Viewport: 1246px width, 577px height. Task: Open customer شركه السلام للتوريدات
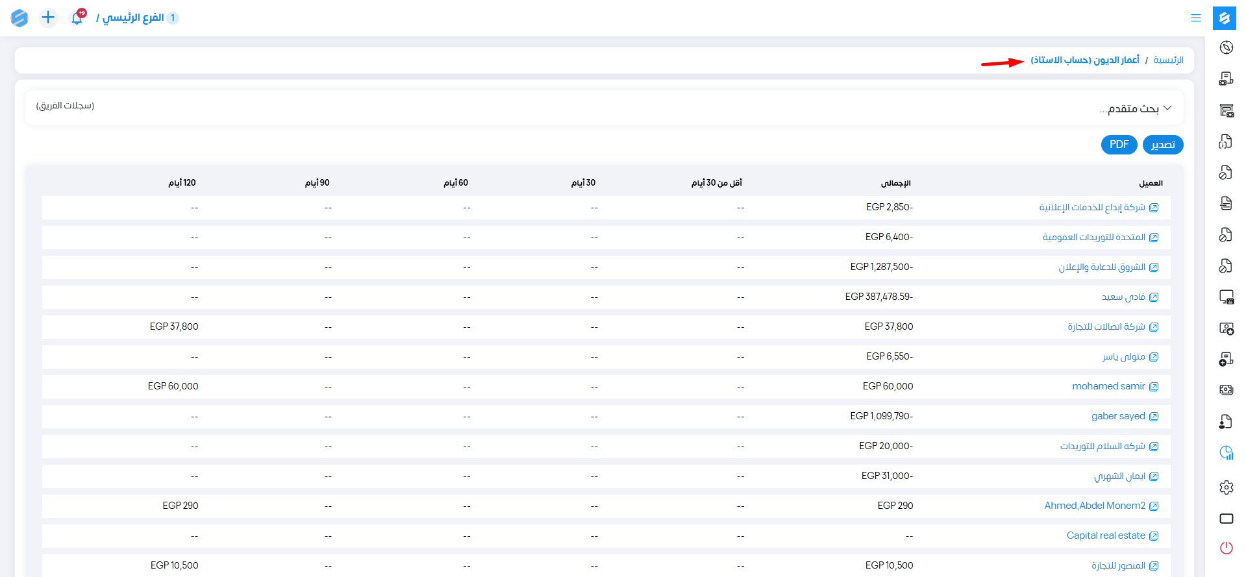pyautogui.click(x=1103, y=447)
